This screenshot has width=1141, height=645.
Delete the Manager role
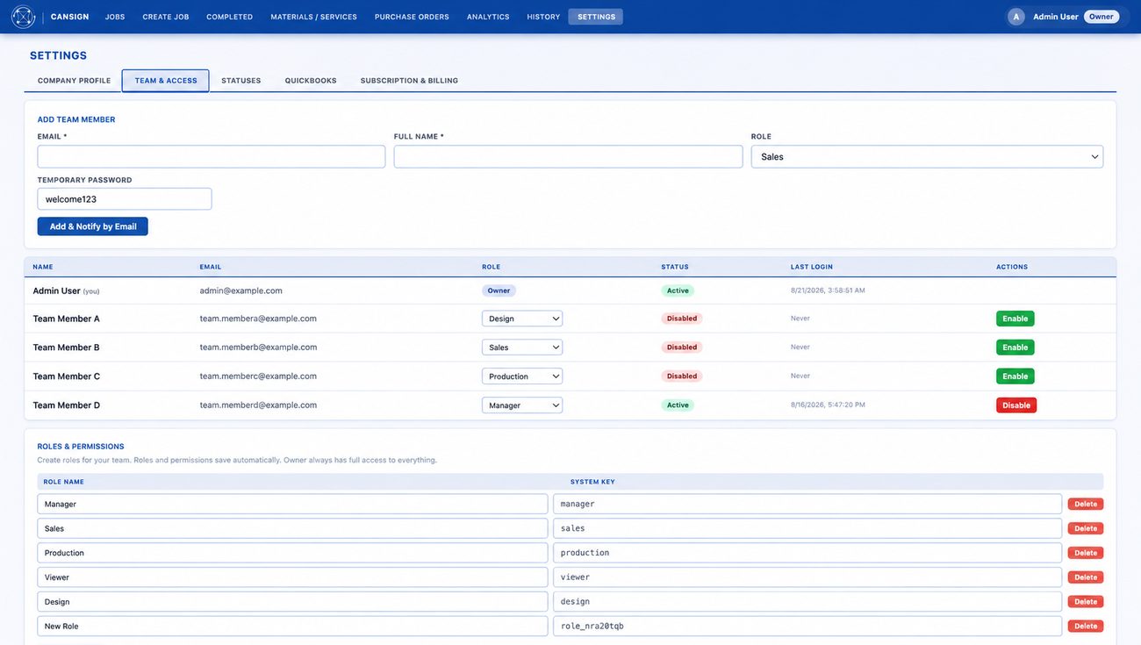1086,504
